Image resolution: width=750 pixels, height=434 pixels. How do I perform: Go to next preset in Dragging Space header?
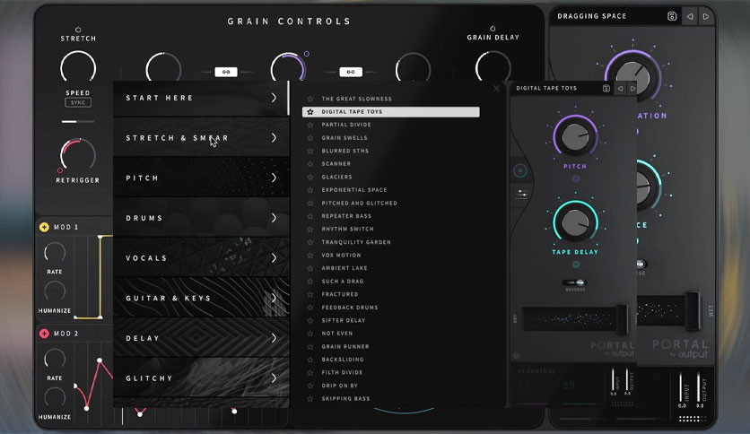coord(707,15)
